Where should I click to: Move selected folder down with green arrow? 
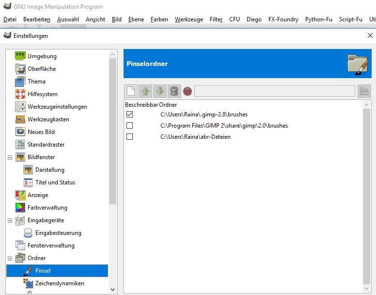[x=160, y=91]
